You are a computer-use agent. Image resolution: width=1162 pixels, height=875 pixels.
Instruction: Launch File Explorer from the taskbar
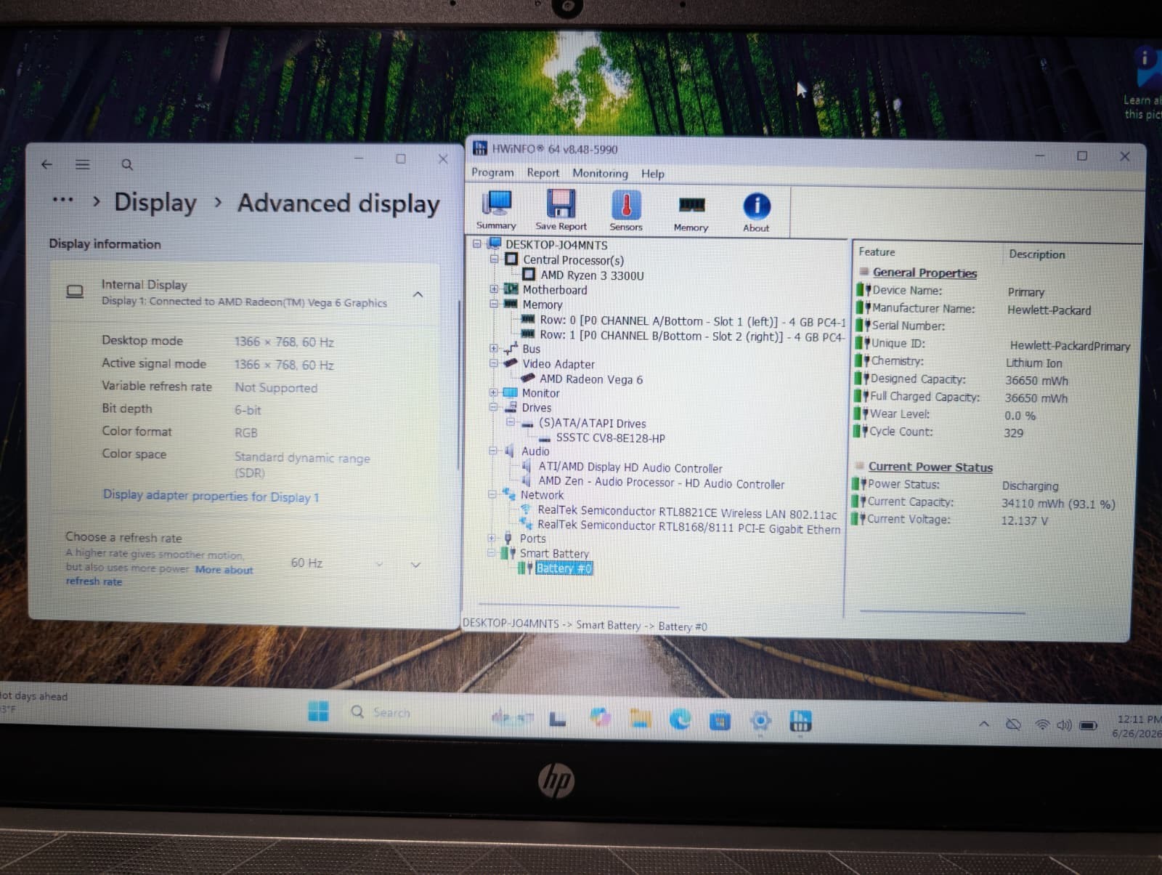[x=640, y=719]
